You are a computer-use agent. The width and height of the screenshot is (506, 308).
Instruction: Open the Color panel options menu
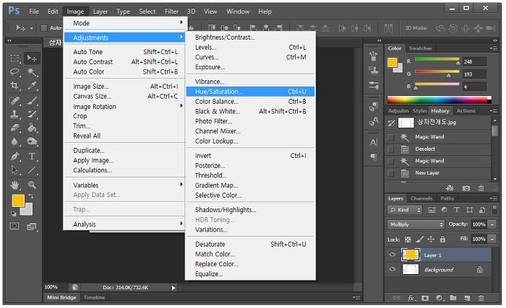tap(493, 48)
